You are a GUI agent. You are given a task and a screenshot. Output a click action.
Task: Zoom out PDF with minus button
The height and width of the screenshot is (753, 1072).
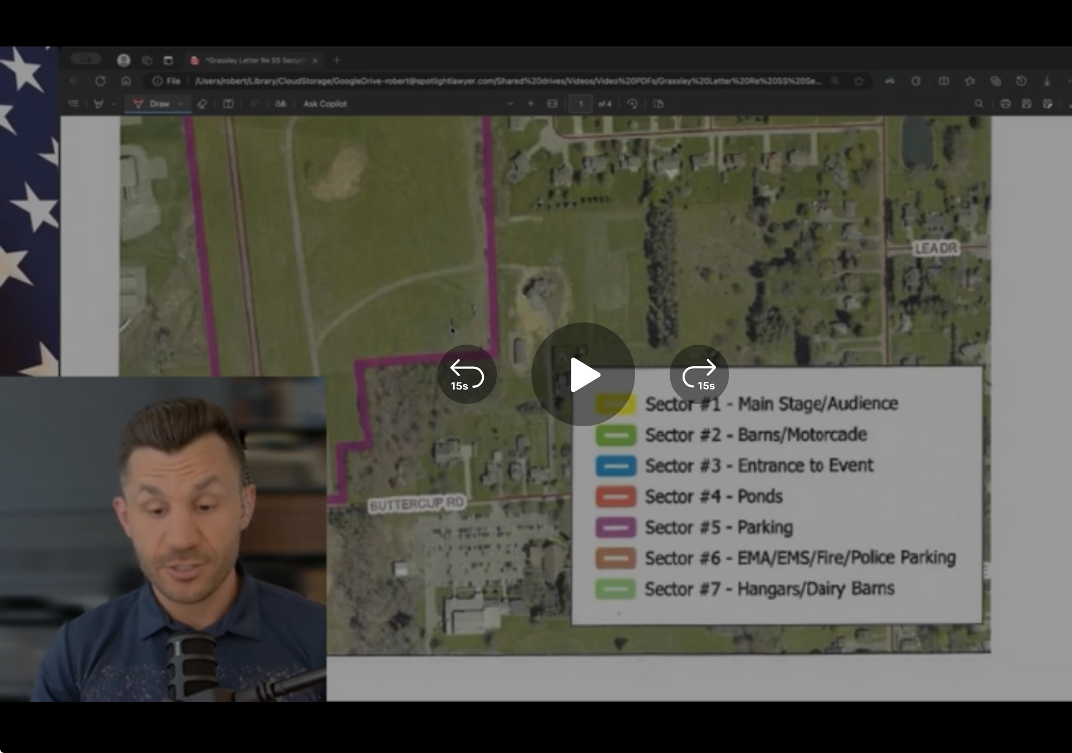coord(510,104)
